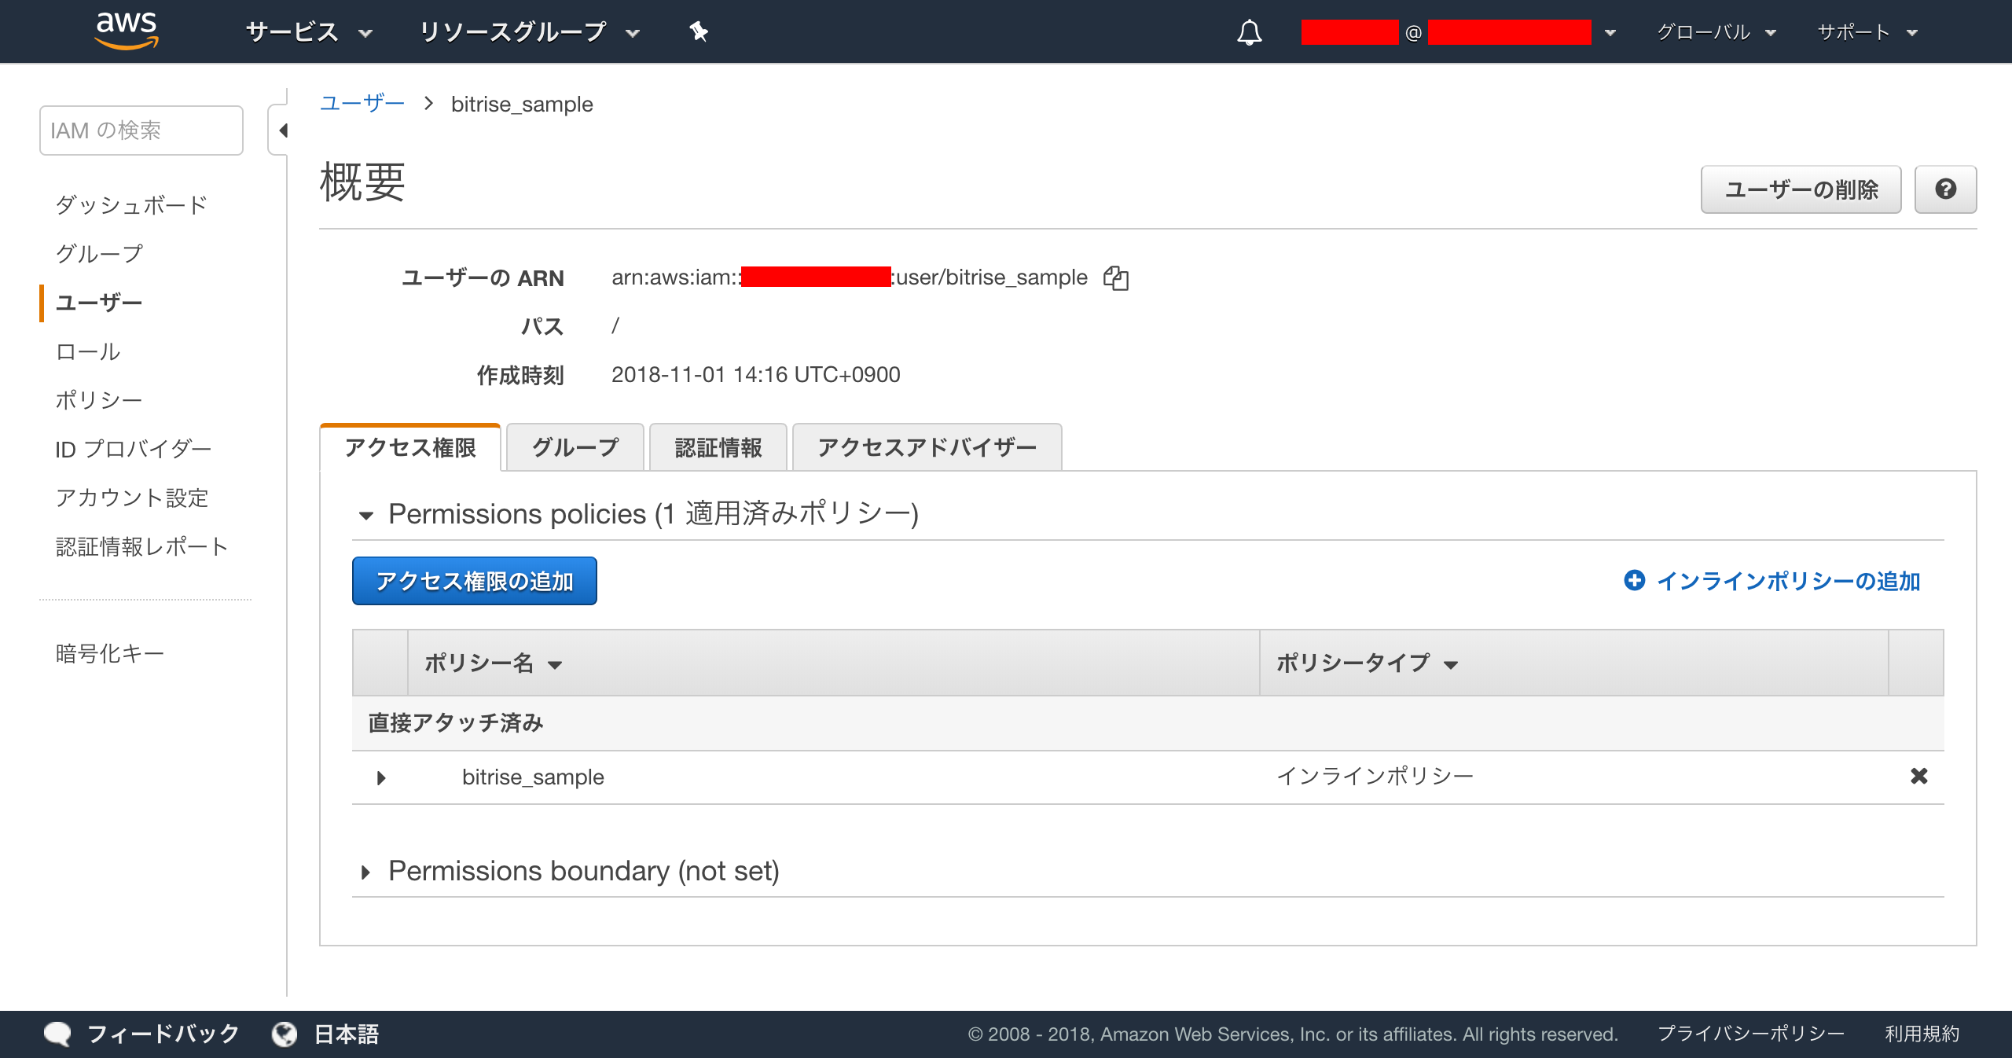Open the account name dropdown
The image size is (2012, 1058).
[x=1459, y=32]
